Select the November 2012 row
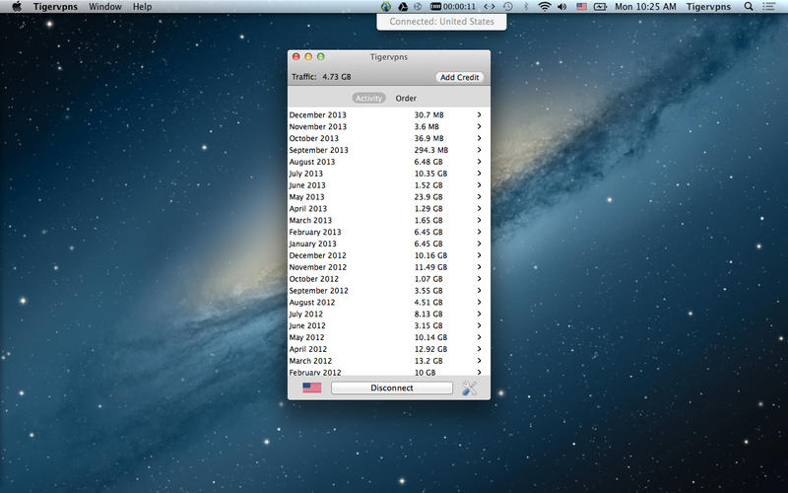This screenshot has width=788, height=493. tap(388, 266)
